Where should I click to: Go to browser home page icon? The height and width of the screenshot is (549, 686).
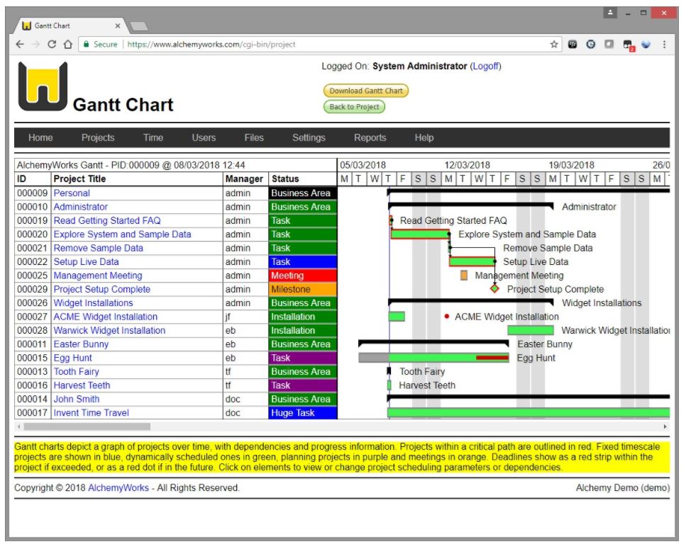click(68, 44)
